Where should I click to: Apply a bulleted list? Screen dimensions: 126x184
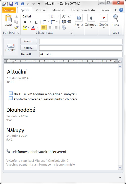click(44, 22)
